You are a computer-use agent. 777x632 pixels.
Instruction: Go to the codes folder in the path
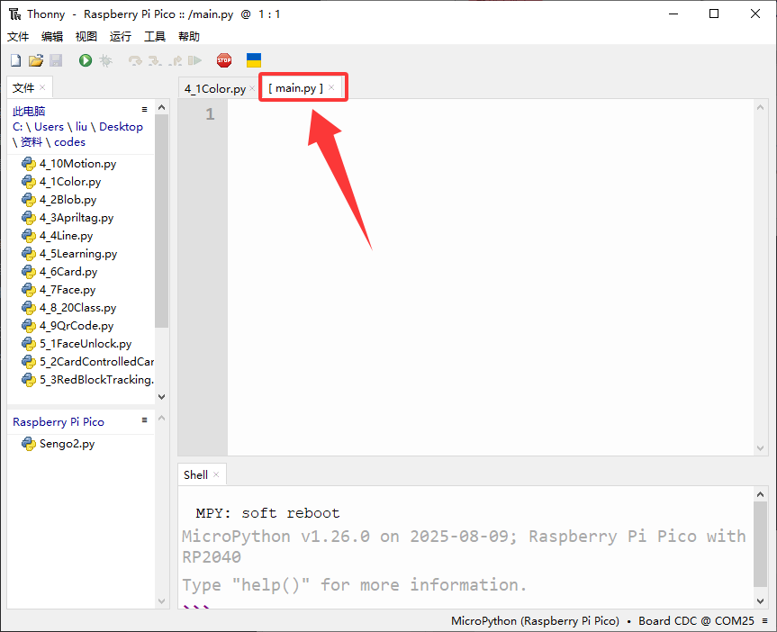(69, 142)
